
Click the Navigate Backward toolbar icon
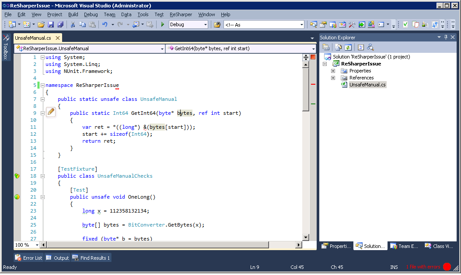point(136,24)
